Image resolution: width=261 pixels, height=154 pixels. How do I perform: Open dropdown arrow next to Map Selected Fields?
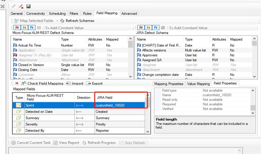[x=57, y=21]
